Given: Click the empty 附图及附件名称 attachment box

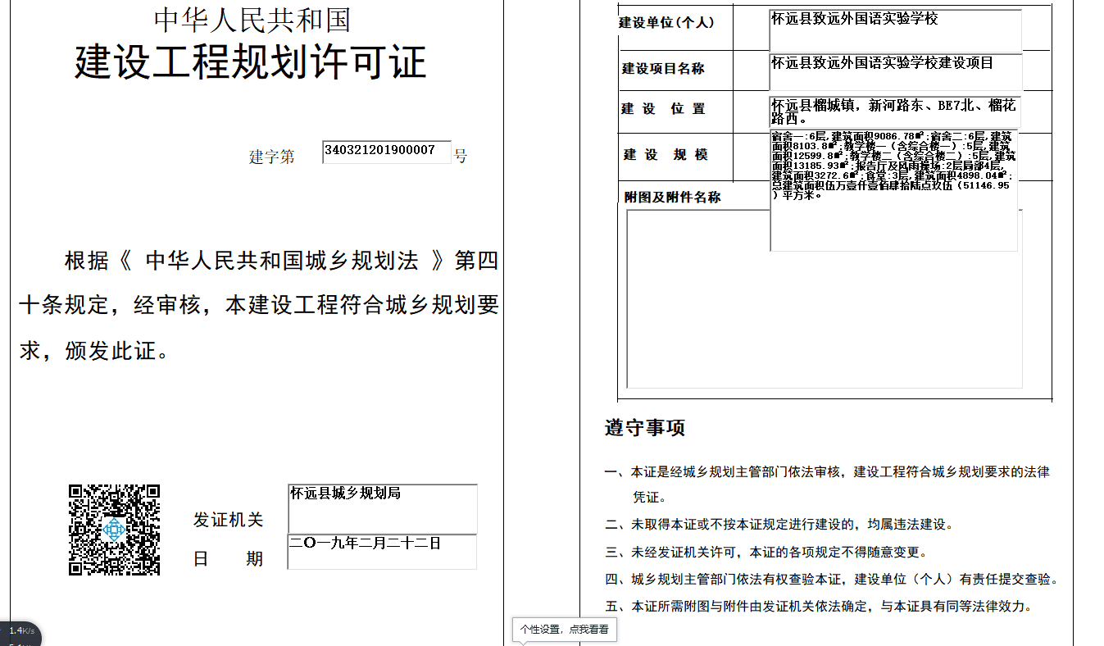Looking at the screenshot, I should click(x=825, y=298).
